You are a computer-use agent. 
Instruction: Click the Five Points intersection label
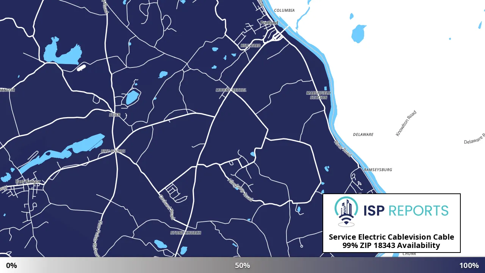pyautogui.click(x=113, y=151)
